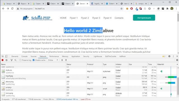
Task: Open the HOME menu link
Action: tap(63, 18)
